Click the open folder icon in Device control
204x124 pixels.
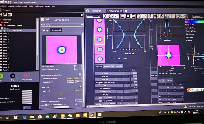43,20
